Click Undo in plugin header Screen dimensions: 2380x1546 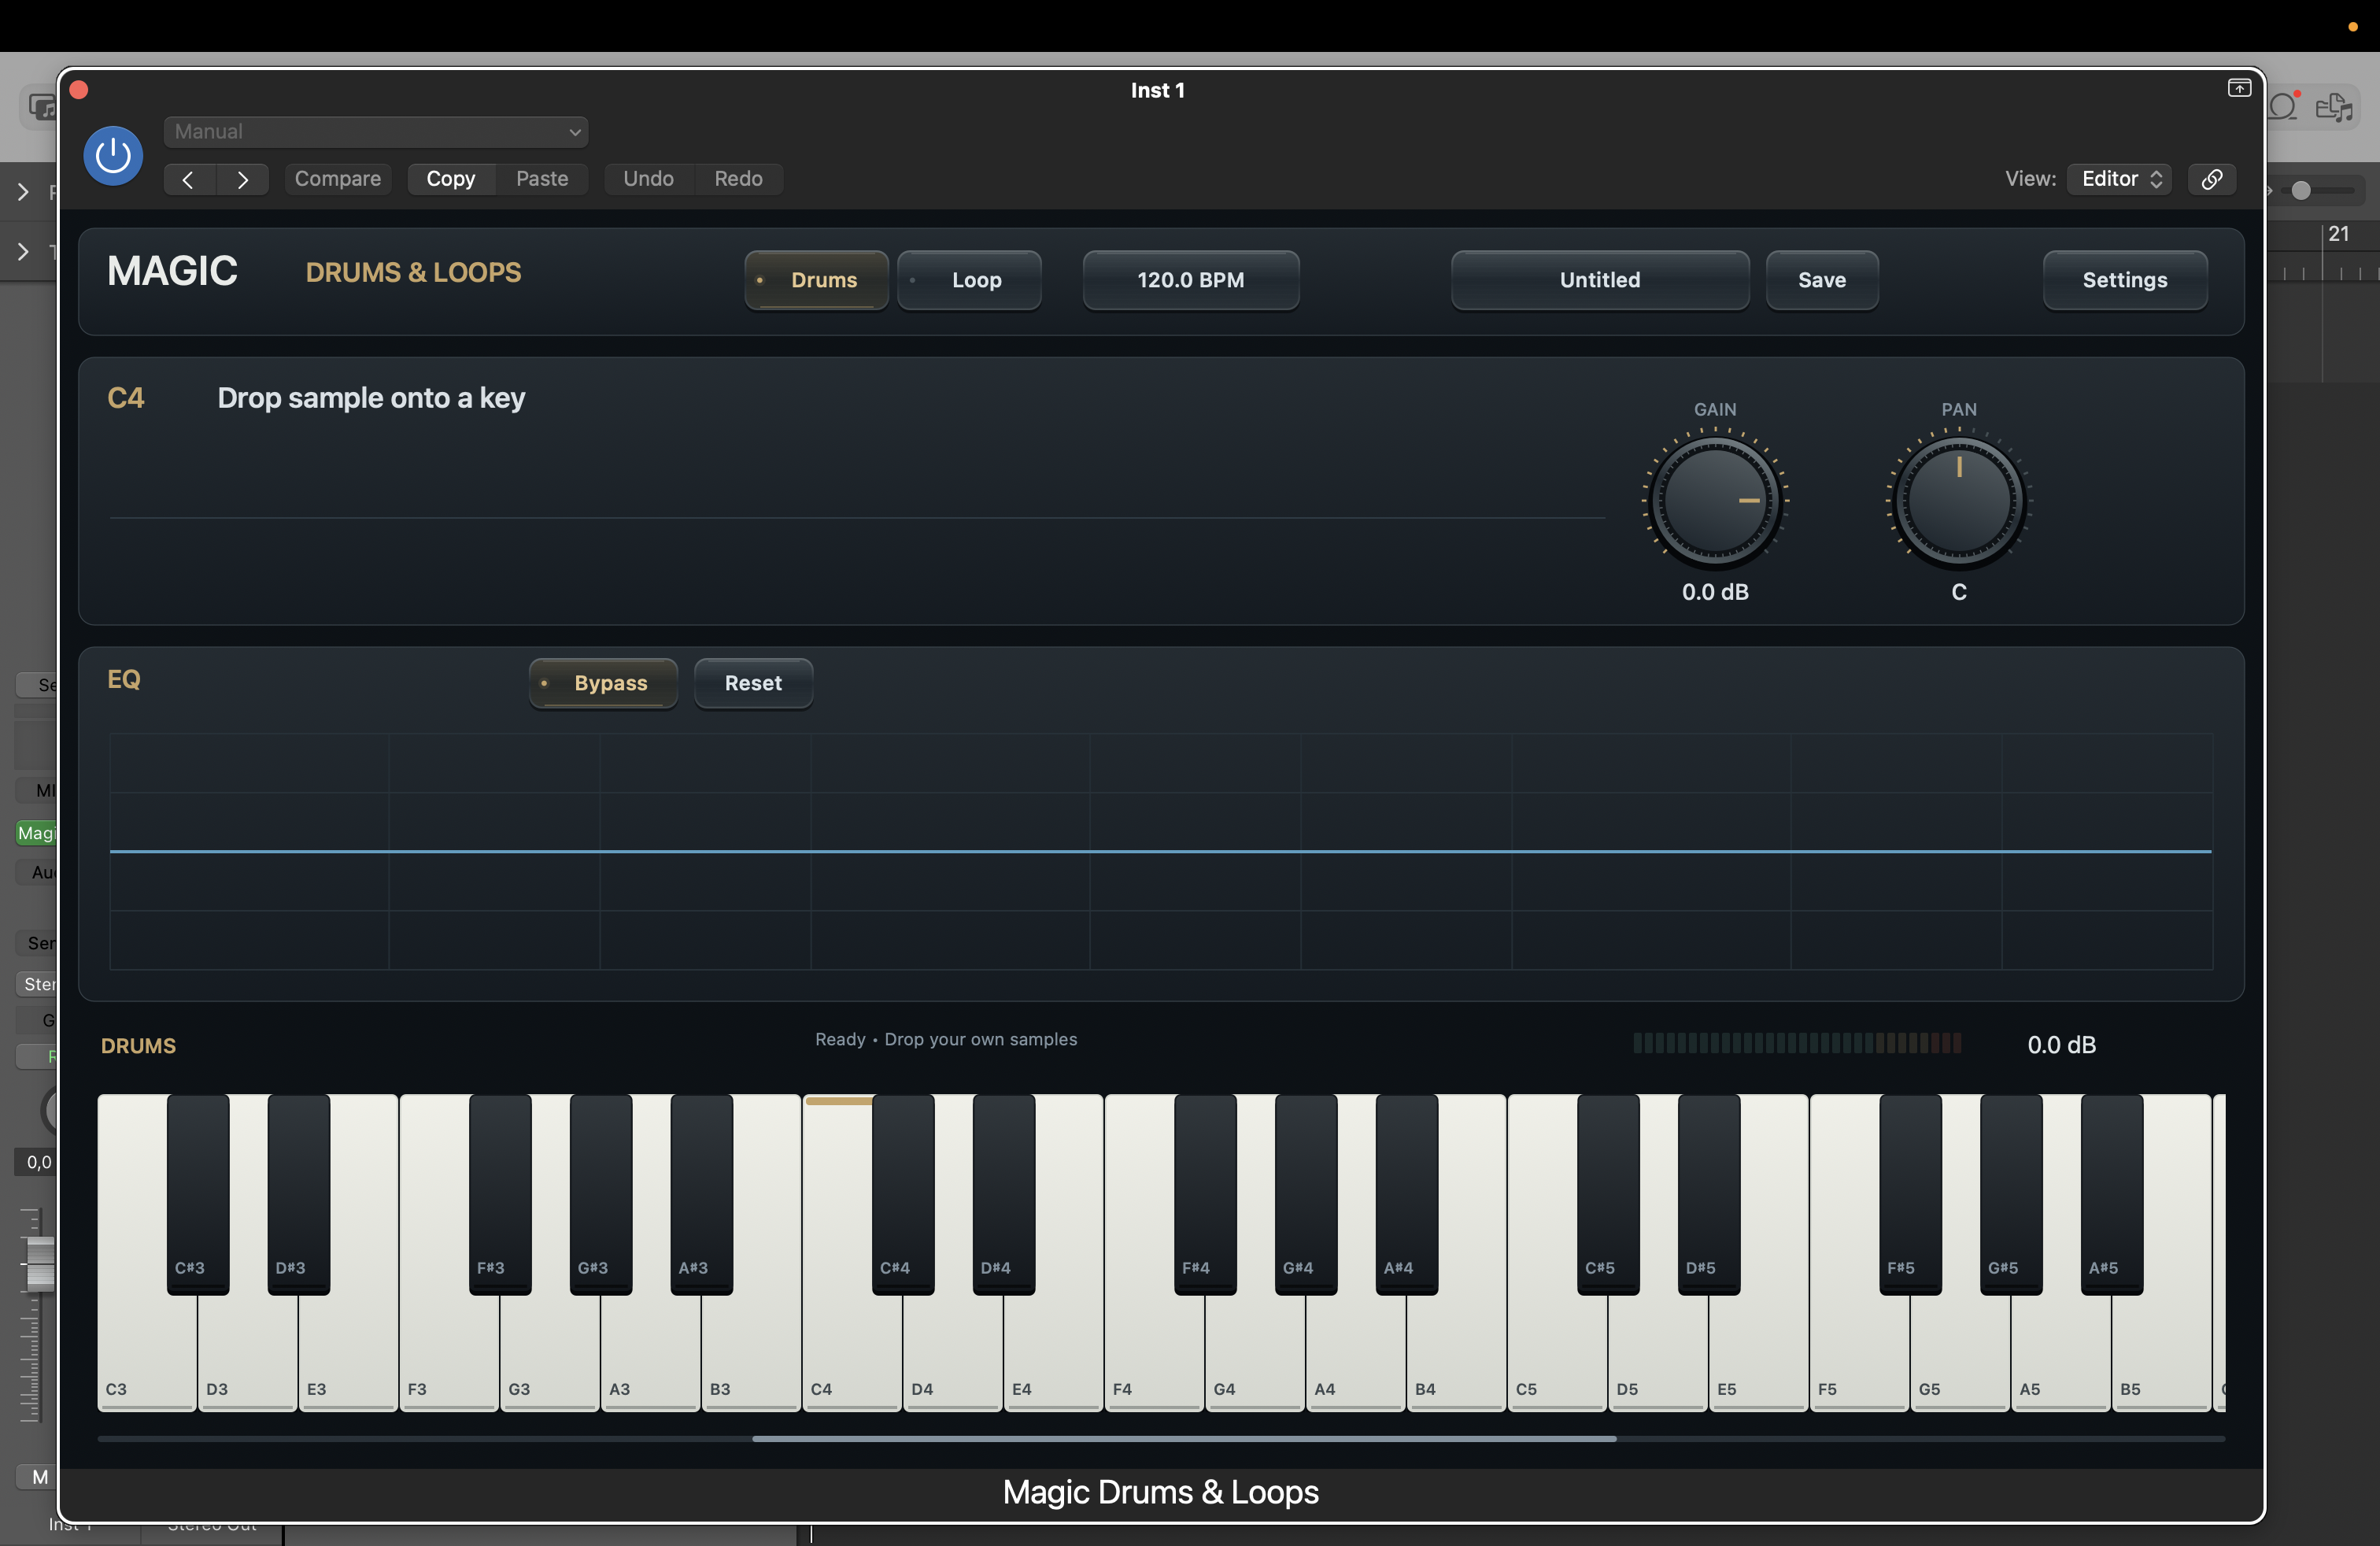pos(648,179)
